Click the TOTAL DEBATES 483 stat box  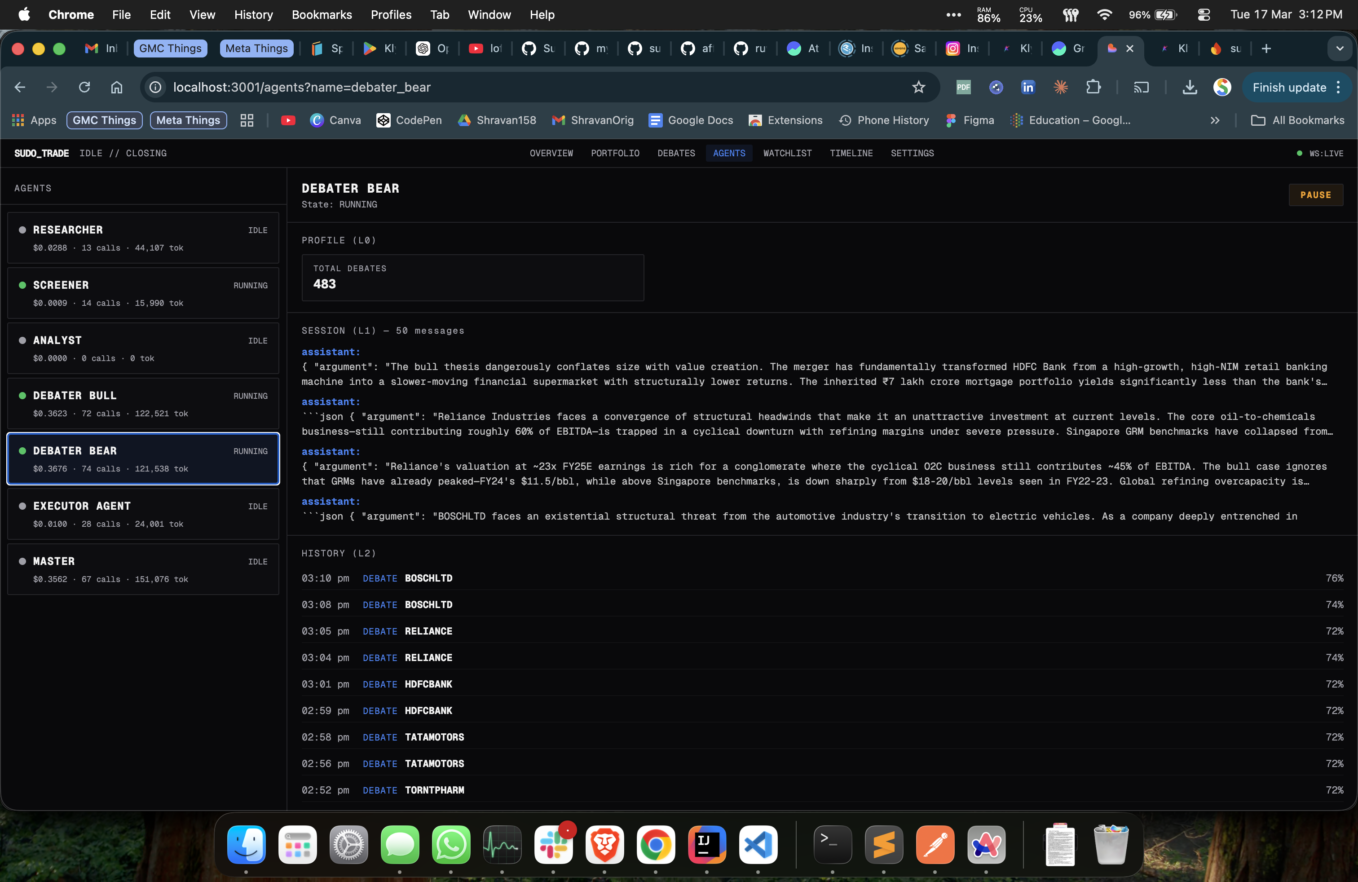coord(472,277)
